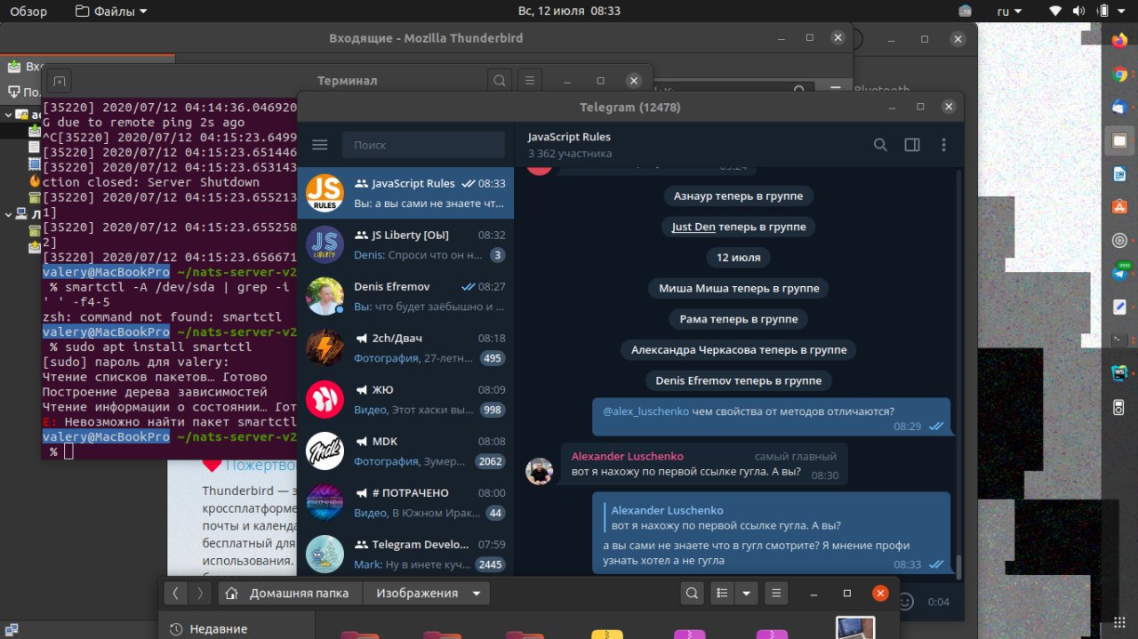
Task: Open the Изображения path dropdown
Action: coord(428,594)
